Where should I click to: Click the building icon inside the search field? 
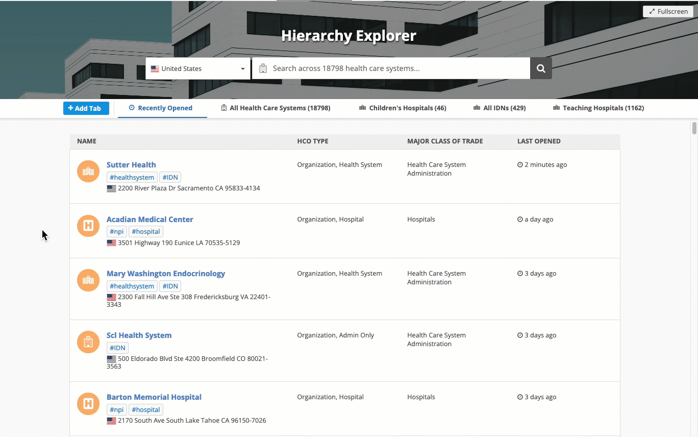pos(263,68)
